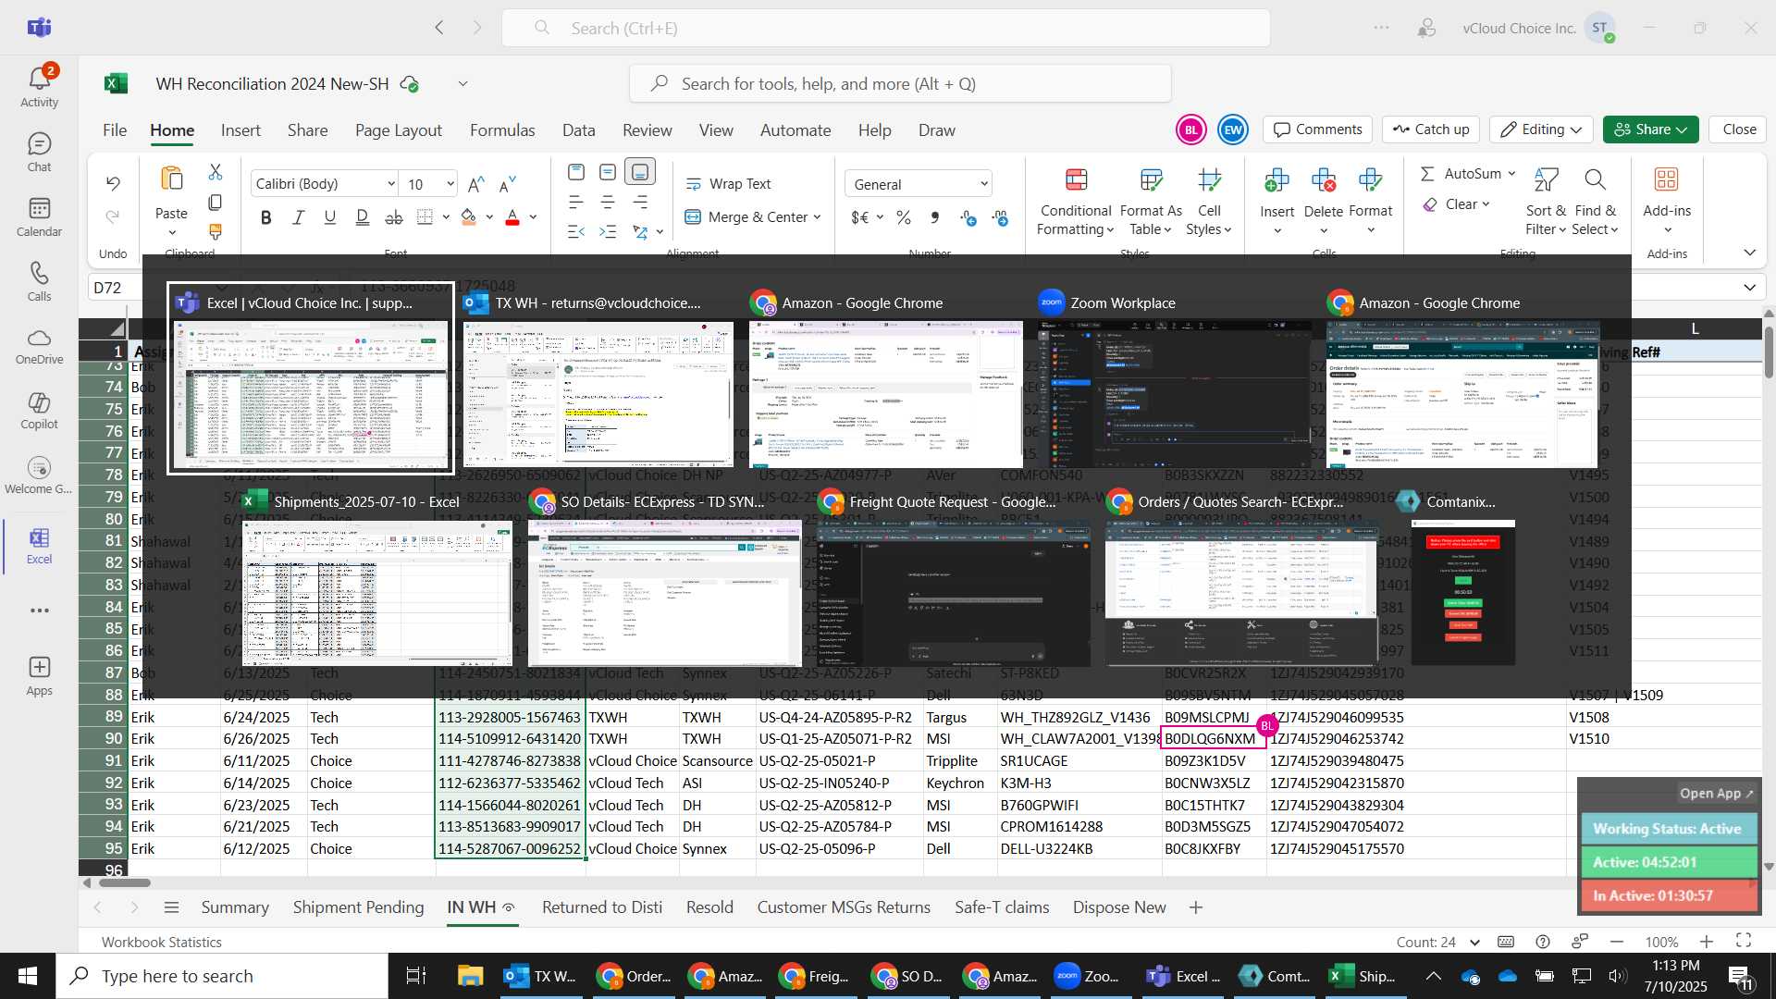Click Conditional Formatting icon
Screen dimensions: 1776x999
tap(1076, 179)
